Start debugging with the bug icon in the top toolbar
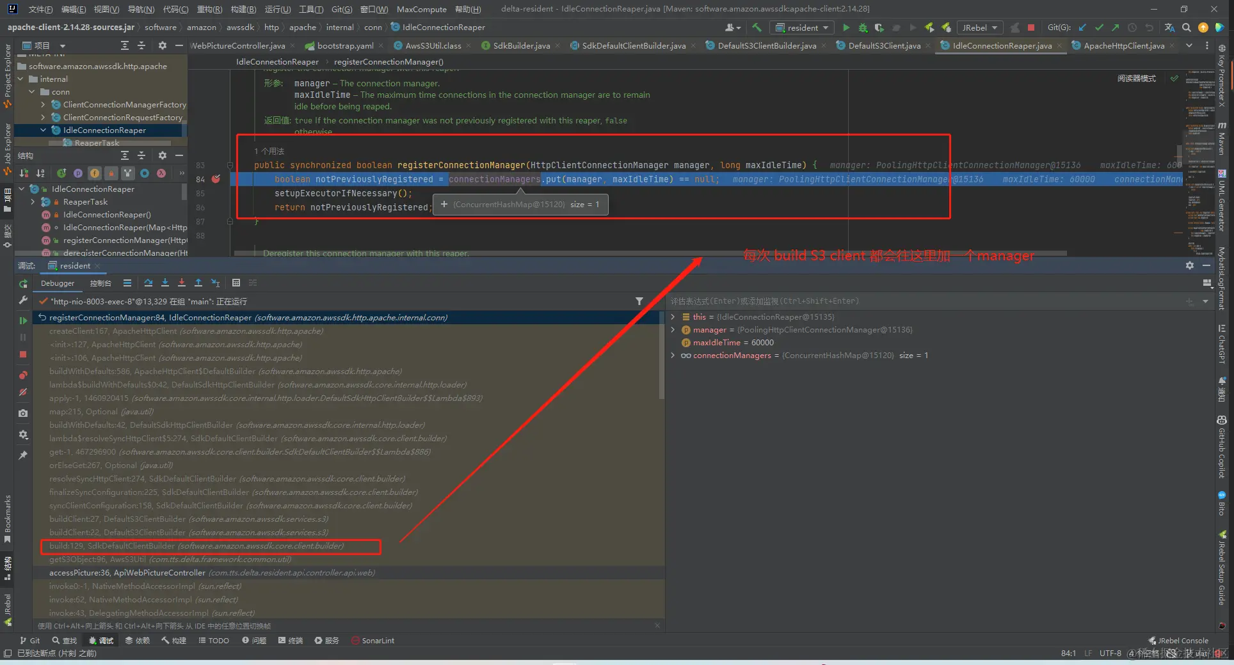This screenshot has height=665, width=1234. point(863,27)
